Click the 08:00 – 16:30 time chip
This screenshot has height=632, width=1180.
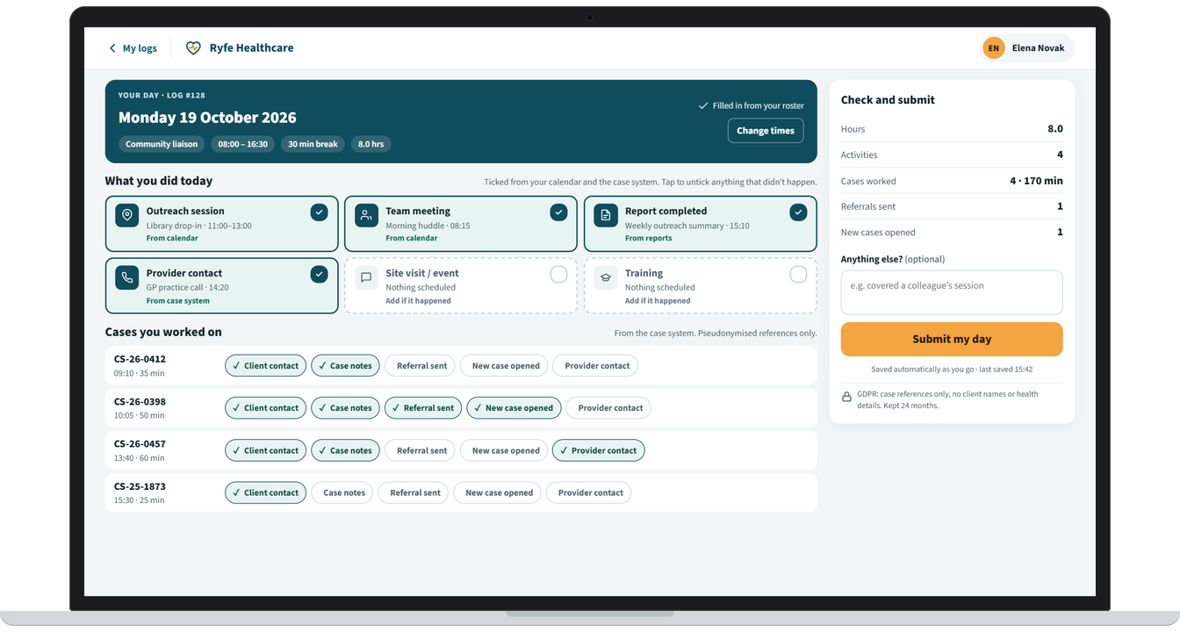tap(242, 144)
